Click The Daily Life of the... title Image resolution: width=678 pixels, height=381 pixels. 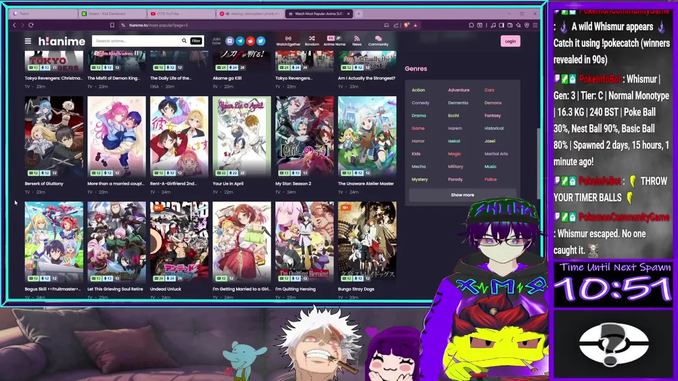tap(171, 78)
